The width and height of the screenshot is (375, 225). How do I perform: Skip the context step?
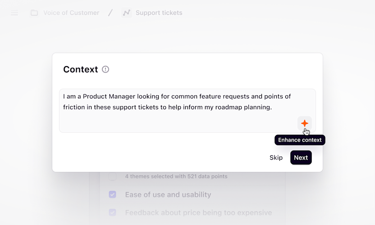(276, 157)
